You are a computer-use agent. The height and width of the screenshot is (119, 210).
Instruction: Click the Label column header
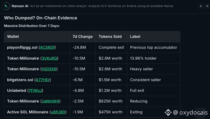135,37
